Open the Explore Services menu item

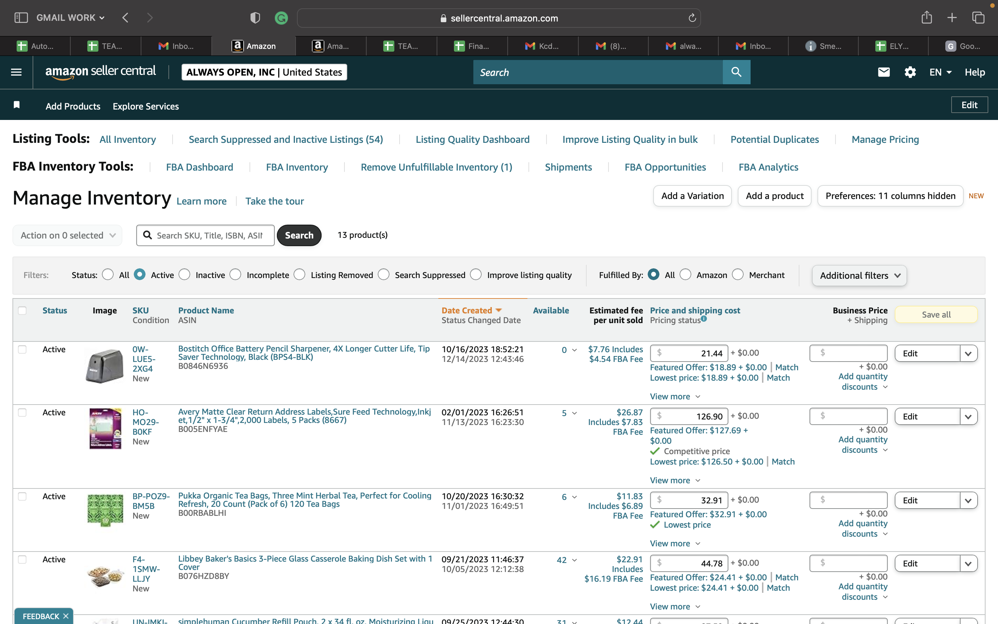[x=146, y=106]
